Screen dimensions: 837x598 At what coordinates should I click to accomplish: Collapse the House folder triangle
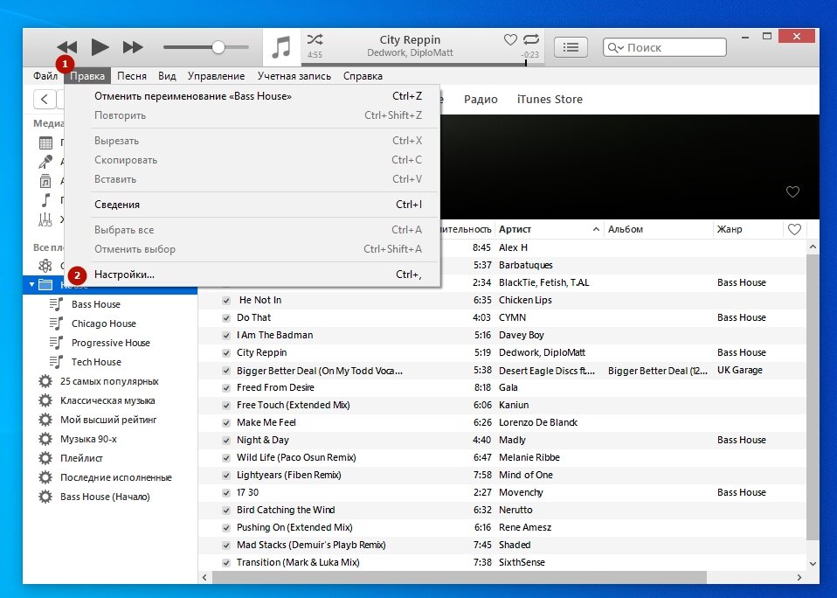pos(31,285)
